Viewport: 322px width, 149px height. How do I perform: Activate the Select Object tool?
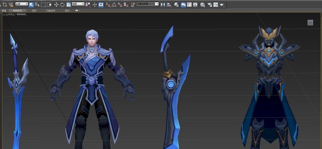pyautogui.click(x=31, y=4)
